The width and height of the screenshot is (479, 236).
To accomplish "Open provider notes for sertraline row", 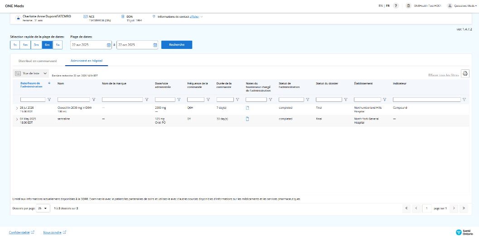I will click(247, 119).
